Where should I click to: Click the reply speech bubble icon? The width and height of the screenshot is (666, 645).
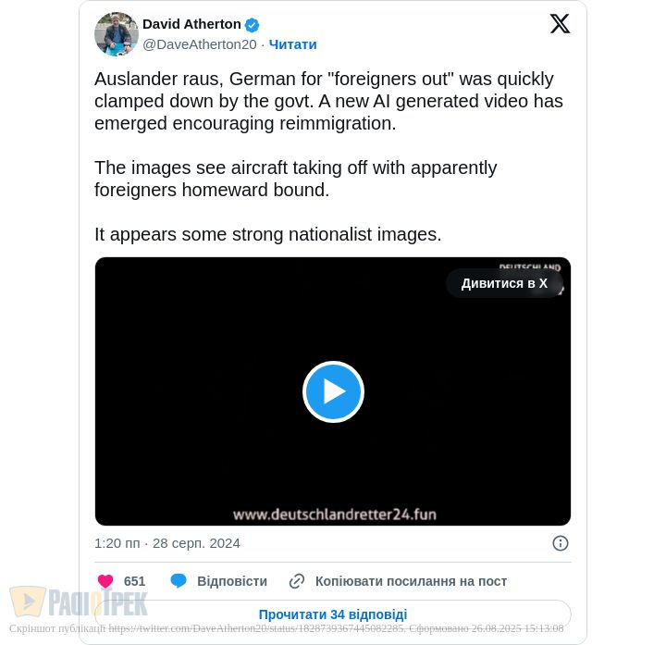point(179,581)
